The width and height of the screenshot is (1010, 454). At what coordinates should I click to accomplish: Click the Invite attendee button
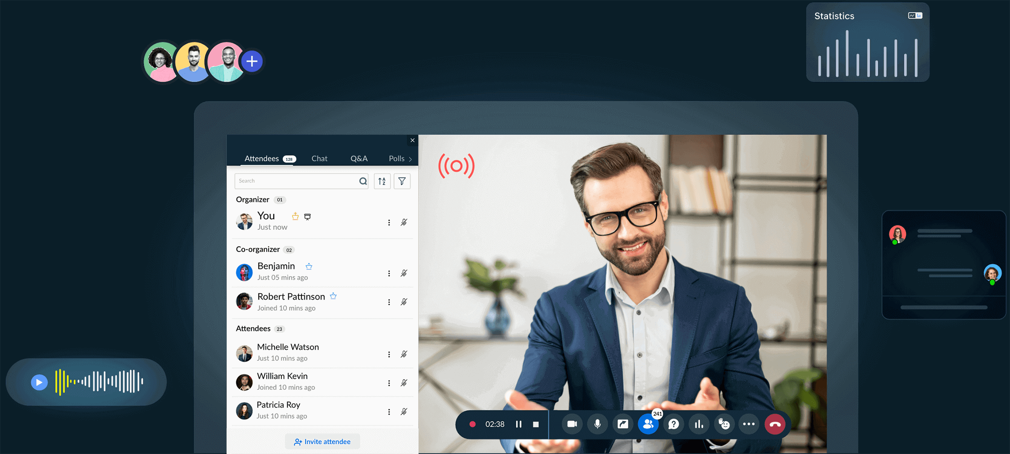pos(322,442)
